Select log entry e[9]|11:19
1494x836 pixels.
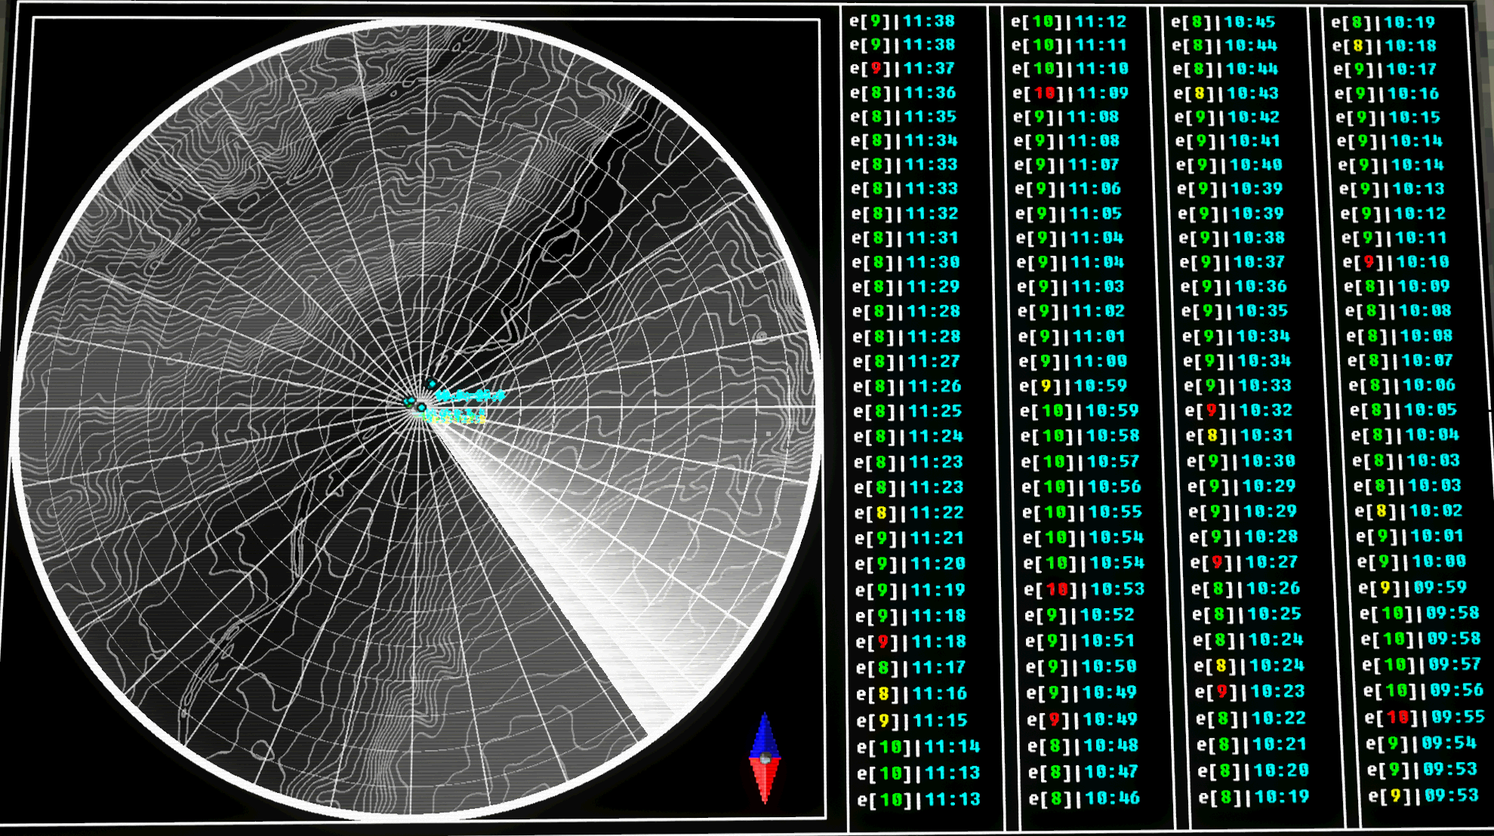[x=910, y=590]
